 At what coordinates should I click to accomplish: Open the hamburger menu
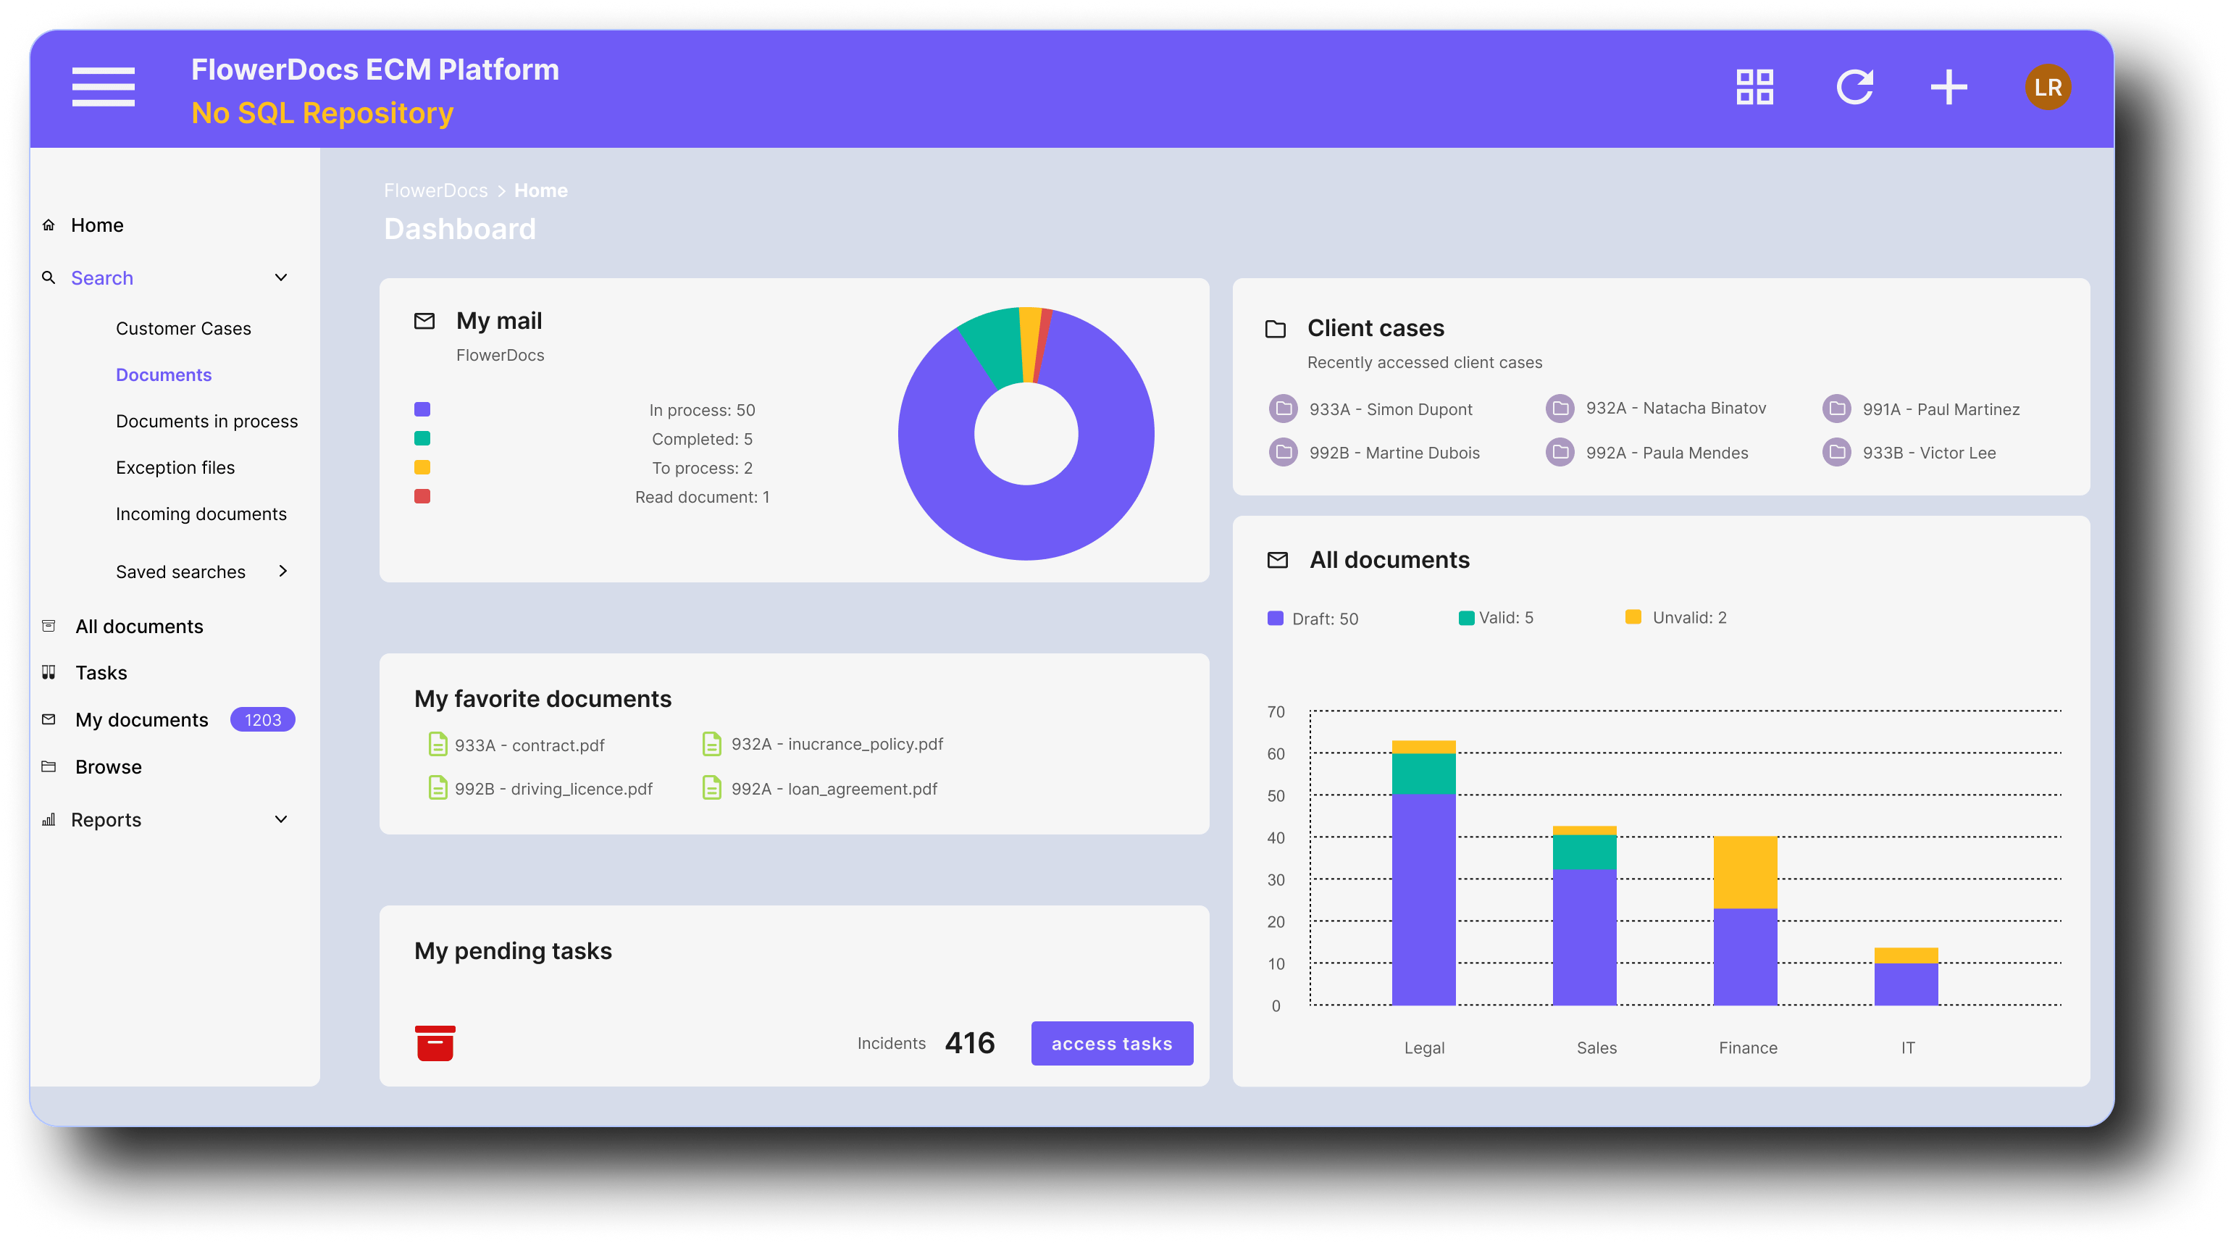coord(103,87)
